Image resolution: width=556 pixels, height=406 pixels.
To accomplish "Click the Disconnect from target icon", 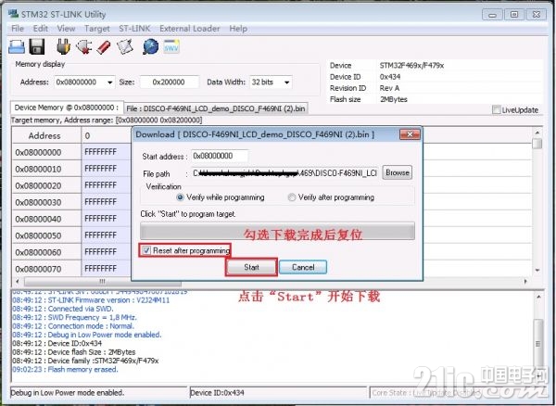I will pos(83,46).
